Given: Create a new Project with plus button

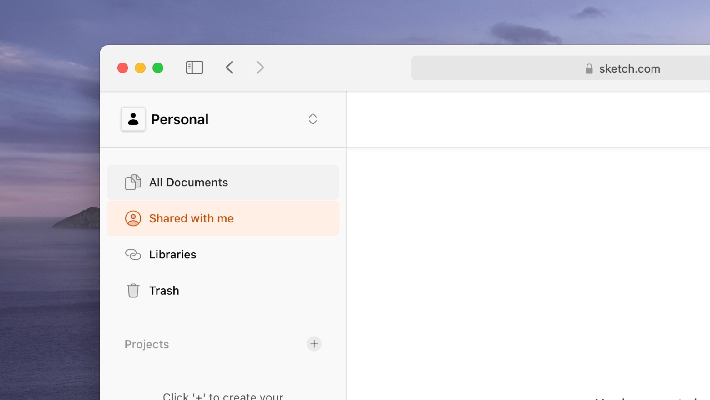Looking at the screenshot, I should click(x=314, y=344).
